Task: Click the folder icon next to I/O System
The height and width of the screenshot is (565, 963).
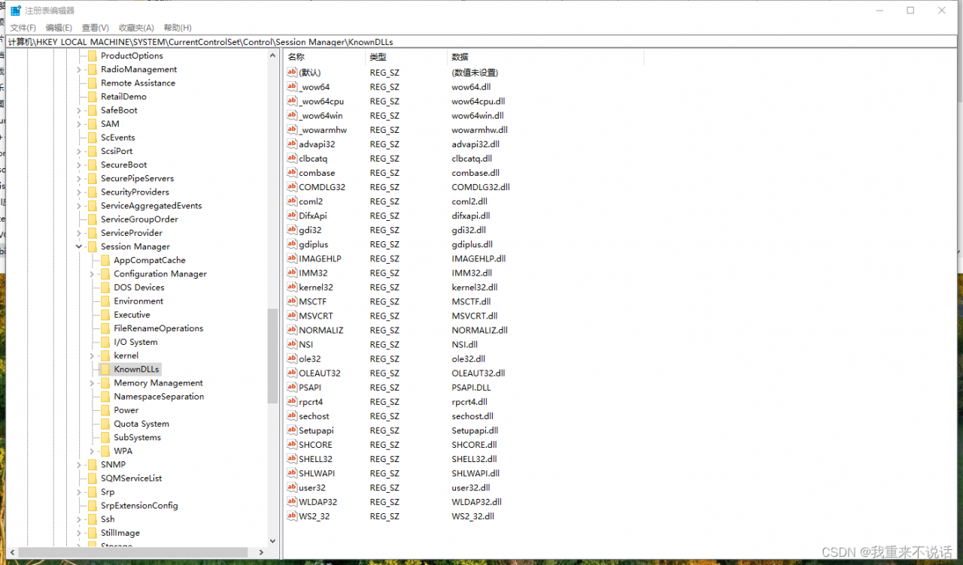Action: pos(105,342)
